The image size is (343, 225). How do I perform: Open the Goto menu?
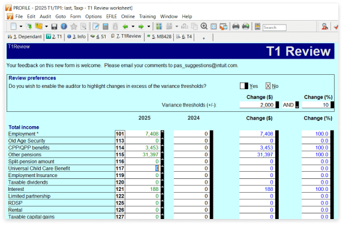pyautogui.click(x=61, y=16)
